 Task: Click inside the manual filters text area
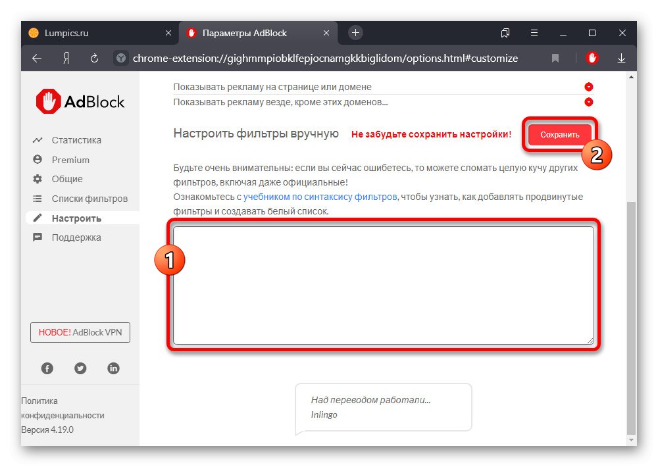click(x=384, y=285)
